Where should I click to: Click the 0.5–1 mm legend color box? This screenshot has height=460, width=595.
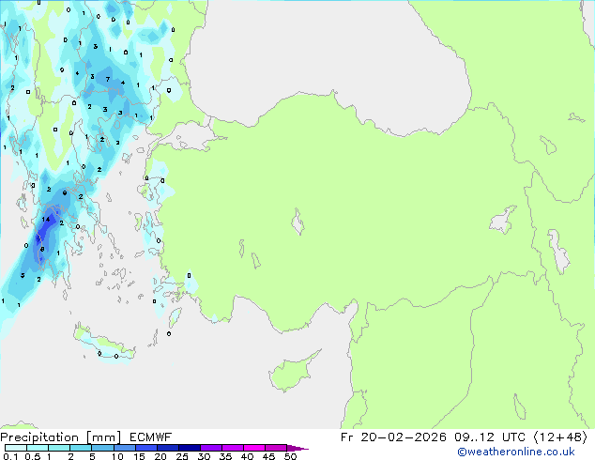coord(38,448)
